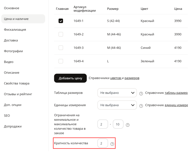Select article cell 1649-3
Image resolution: width=192 pixels, height=153 pixels.
click(x=79, y=48)
